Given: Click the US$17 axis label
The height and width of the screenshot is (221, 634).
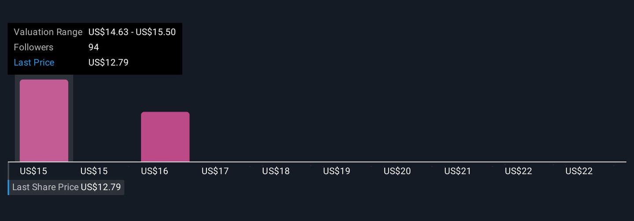Looking at the screenshot, I should tap(215, 171).
